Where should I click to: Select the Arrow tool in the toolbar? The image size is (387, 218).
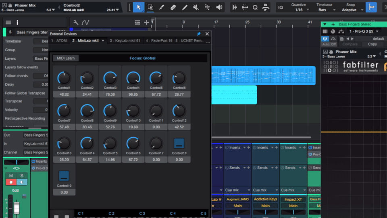138,7
